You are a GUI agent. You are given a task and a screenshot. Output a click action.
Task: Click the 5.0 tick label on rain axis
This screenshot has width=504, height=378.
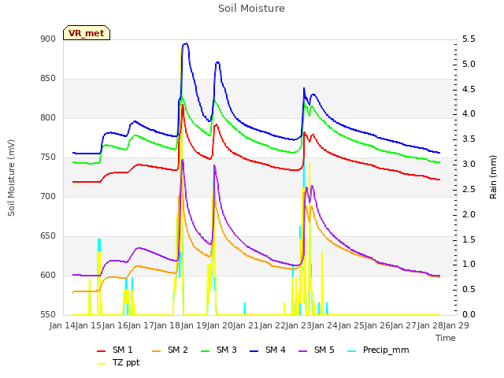point(469,64)
